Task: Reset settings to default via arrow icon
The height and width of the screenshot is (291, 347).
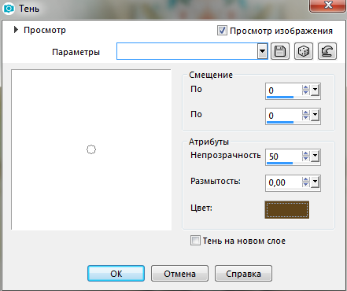Action: [x=327, y=51]
